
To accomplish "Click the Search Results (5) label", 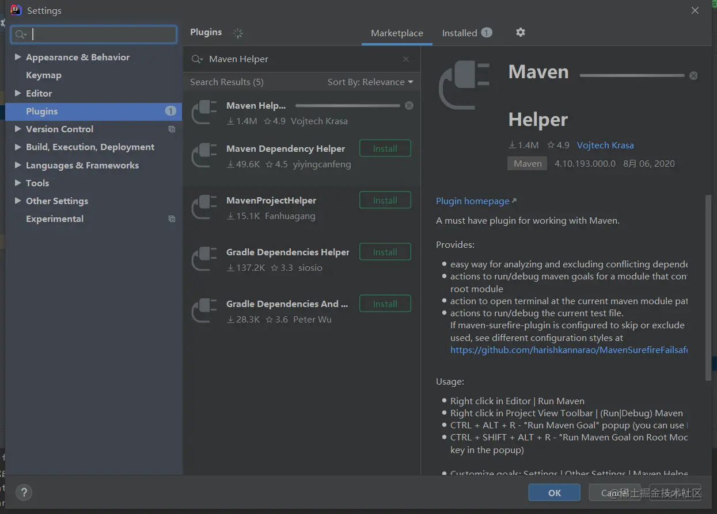I will [227, 82].
